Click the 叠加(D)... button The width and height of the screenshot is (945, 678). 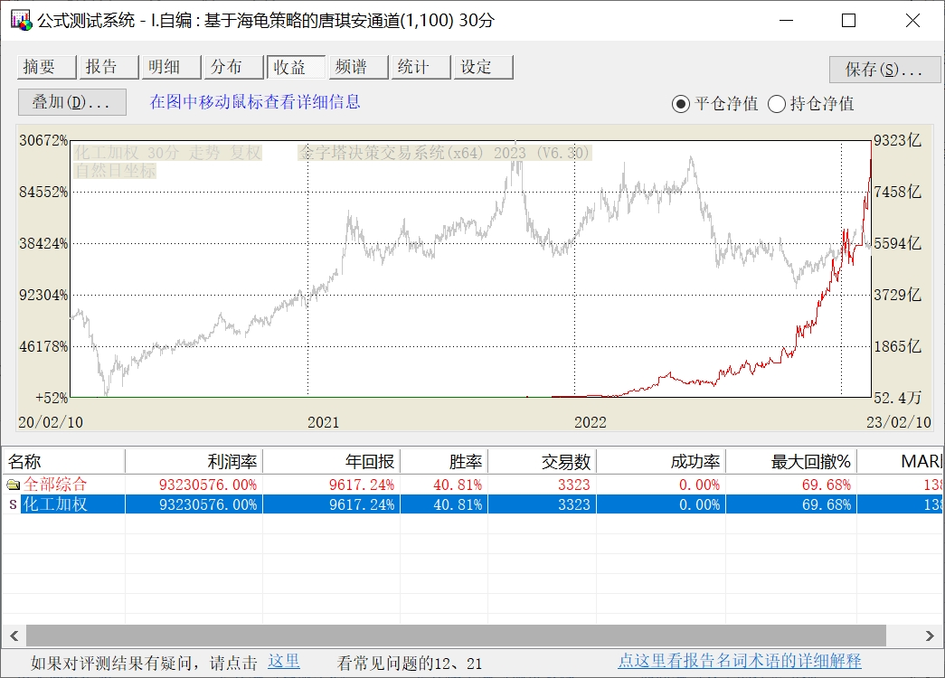[71, 102]
